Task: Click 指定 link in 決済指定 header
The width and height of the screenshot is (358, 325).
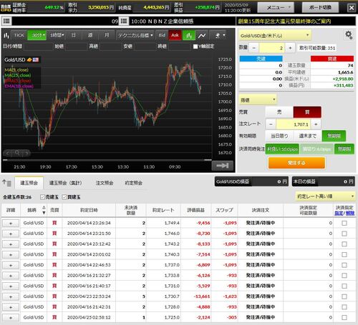Action: point(339,214)
